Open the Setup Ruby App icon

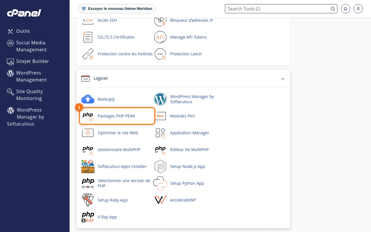click(x=88, y=200)
